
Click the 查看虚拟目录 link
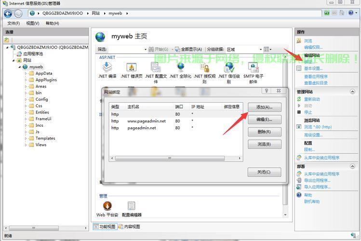pos(316,83)
